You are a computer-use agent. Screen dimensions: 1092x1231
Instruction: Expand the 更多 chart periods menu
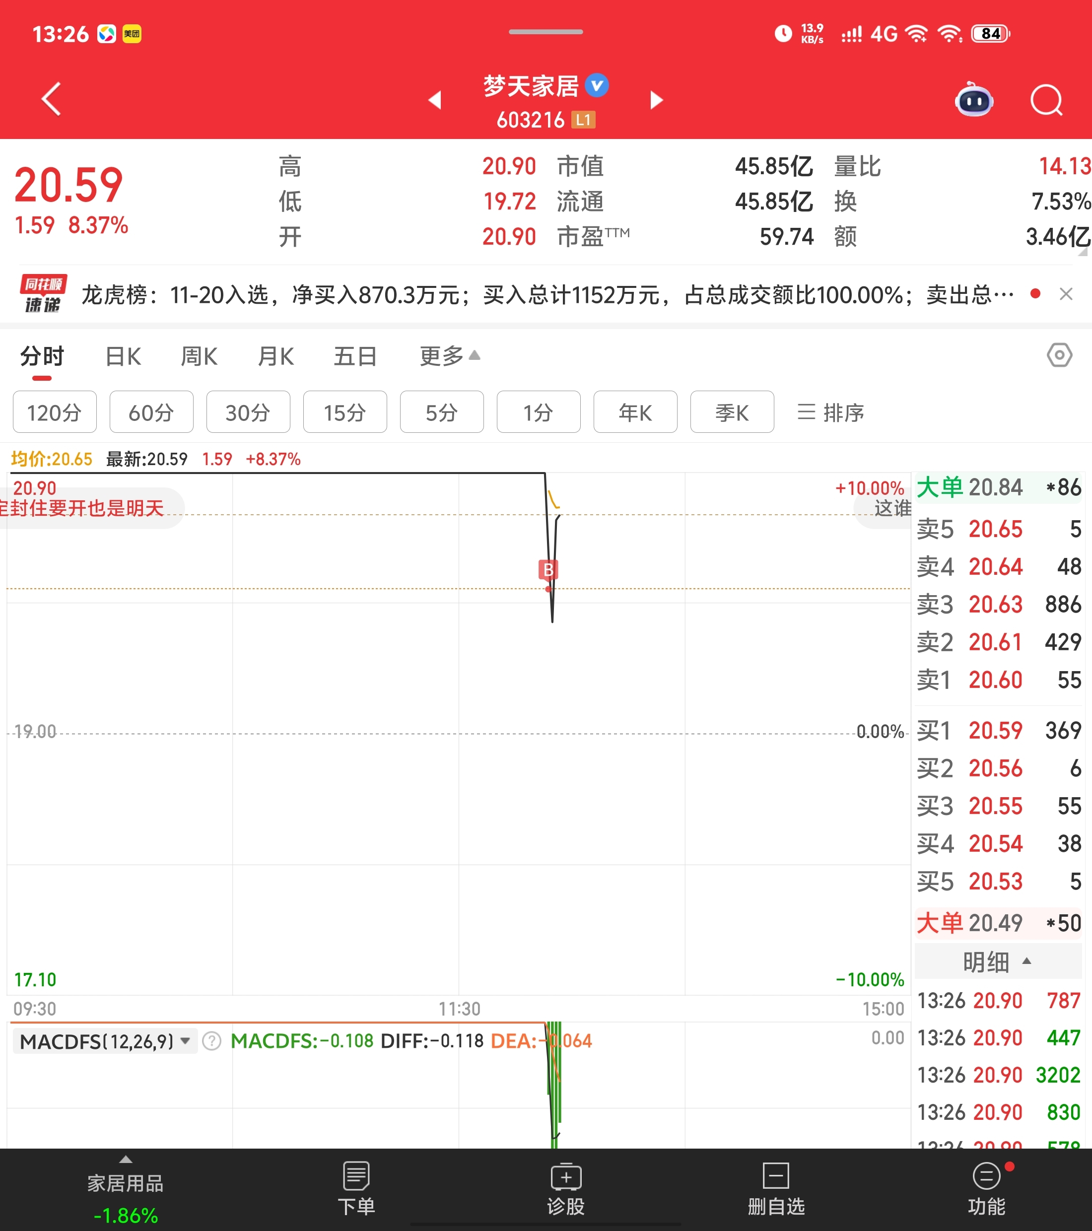[449, 356]
